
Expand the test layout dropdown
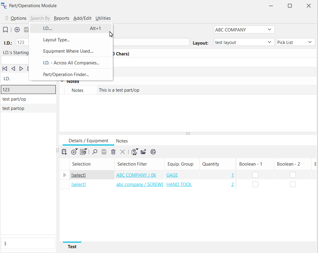(x=269, y=43)
